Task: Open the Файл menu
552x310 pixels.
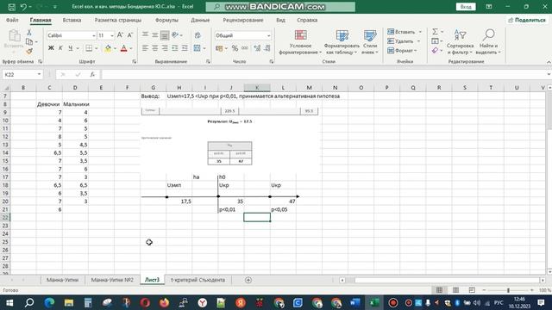Action: point(12,20)
